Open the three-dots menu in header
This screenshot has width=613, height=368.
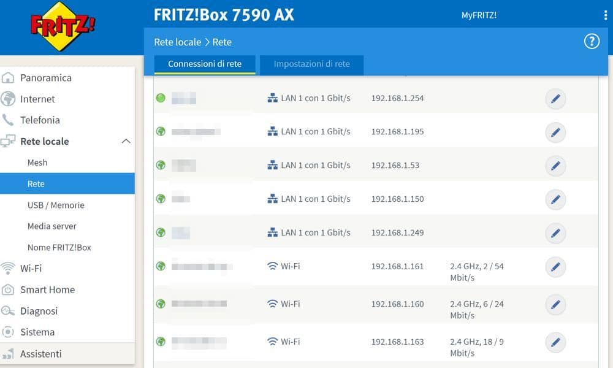point(606,15)
